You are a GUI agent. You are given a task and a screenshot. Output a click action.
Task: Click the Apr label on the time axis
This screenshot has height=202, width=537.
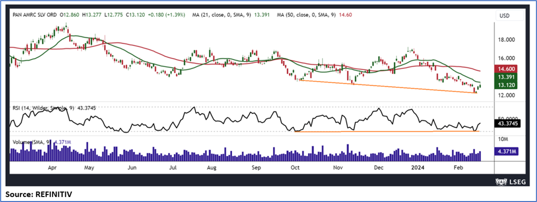[x=52, y=168]
